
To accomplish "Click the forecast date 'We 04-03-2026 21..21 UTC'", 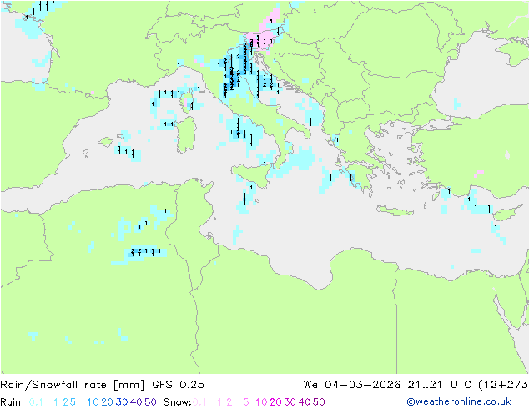I will (x=389, y=385).
